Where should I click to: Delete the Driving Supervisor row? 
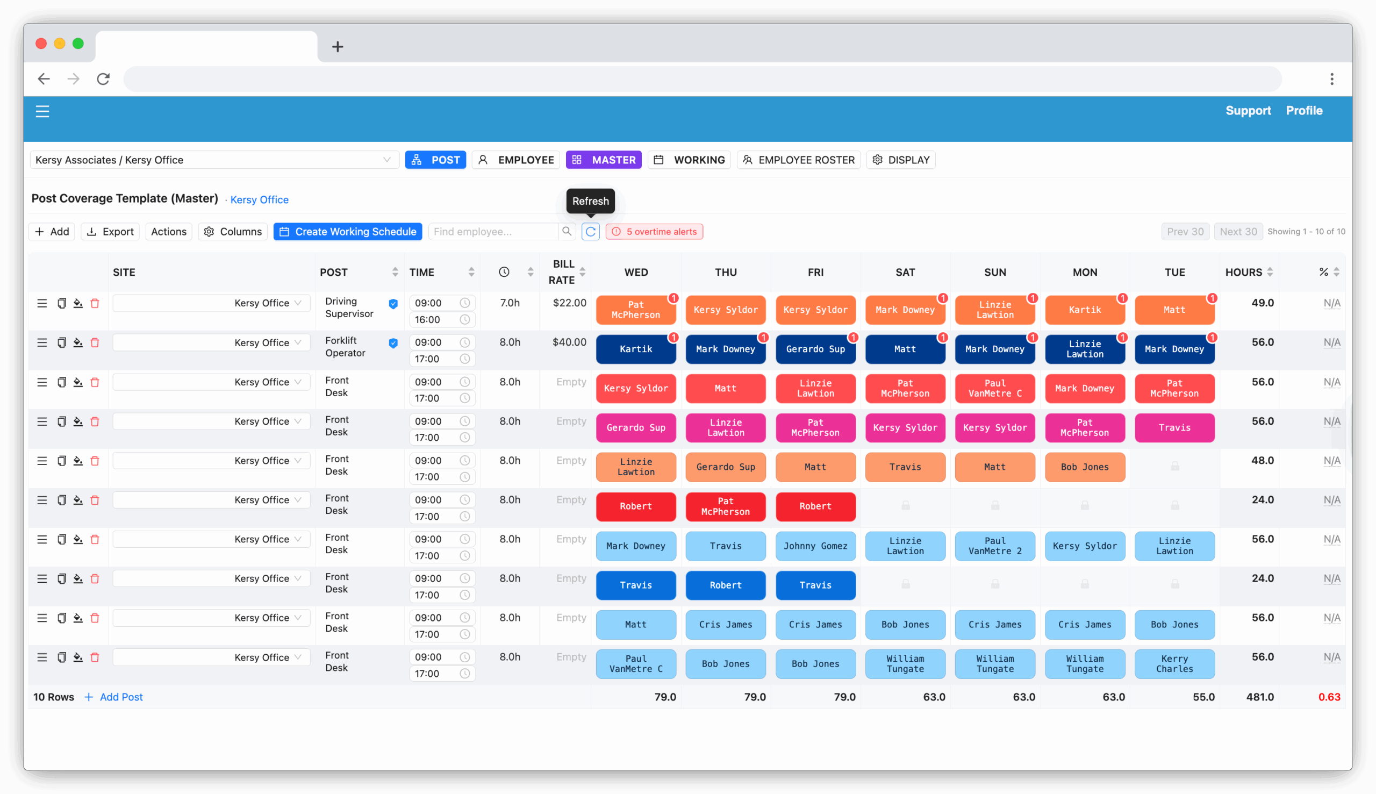coord(95,303)
